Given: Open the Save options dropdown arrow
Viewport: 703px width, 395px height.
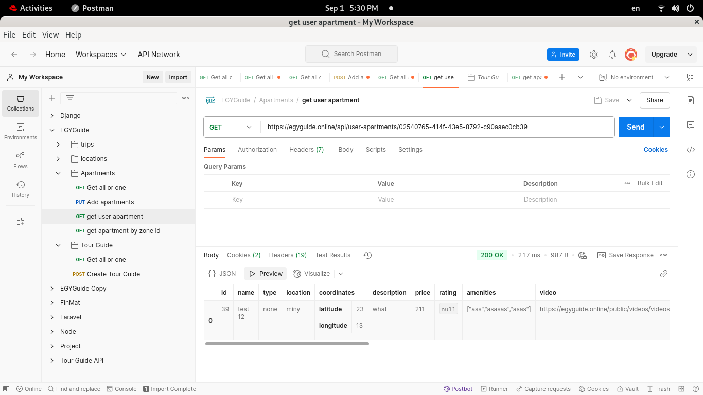Looking at the screenshot, I should click(x=629, y=100).
